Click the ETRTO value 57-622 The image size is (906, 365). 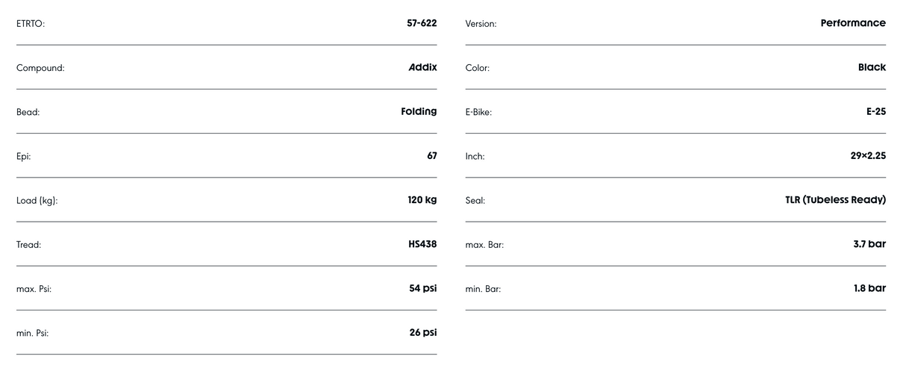pyautogui.click(x=422, y=23)
